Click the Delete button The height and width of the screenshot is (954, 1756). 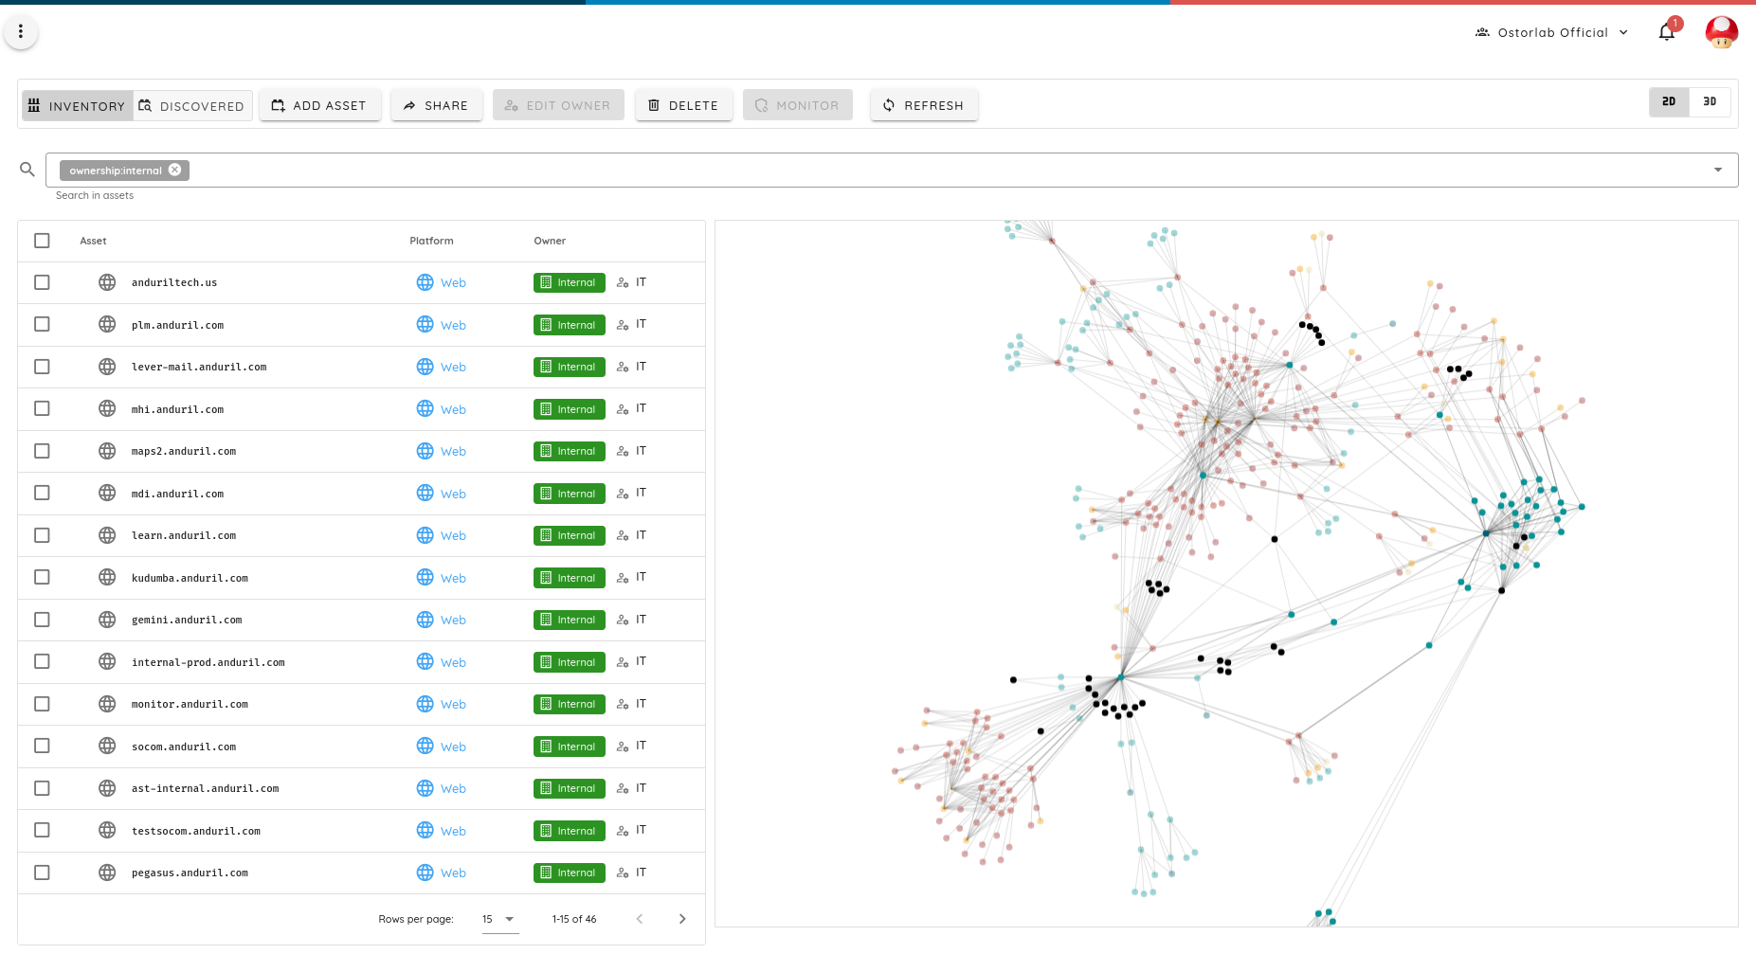[x=683, y=105]
